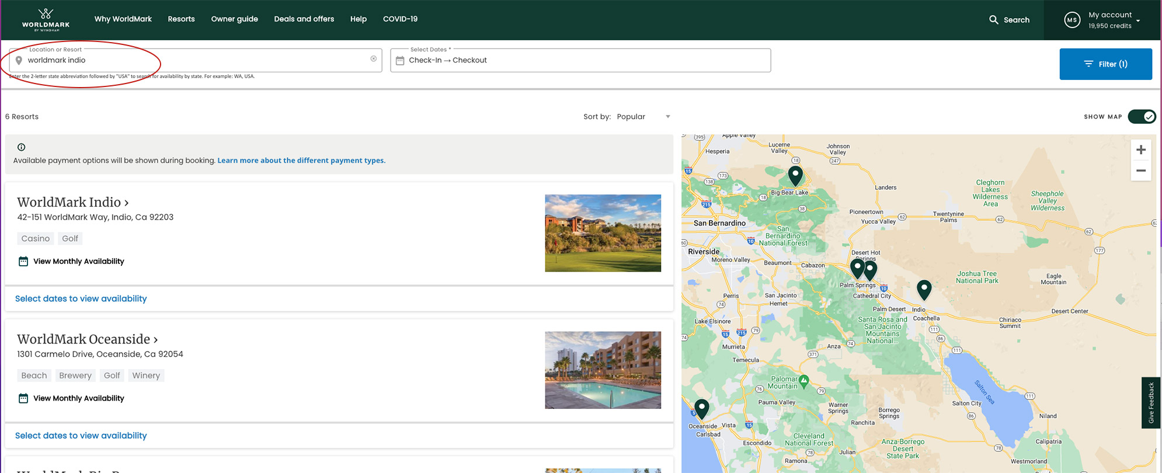Click the 19,950 credits text

point(1109,26)
